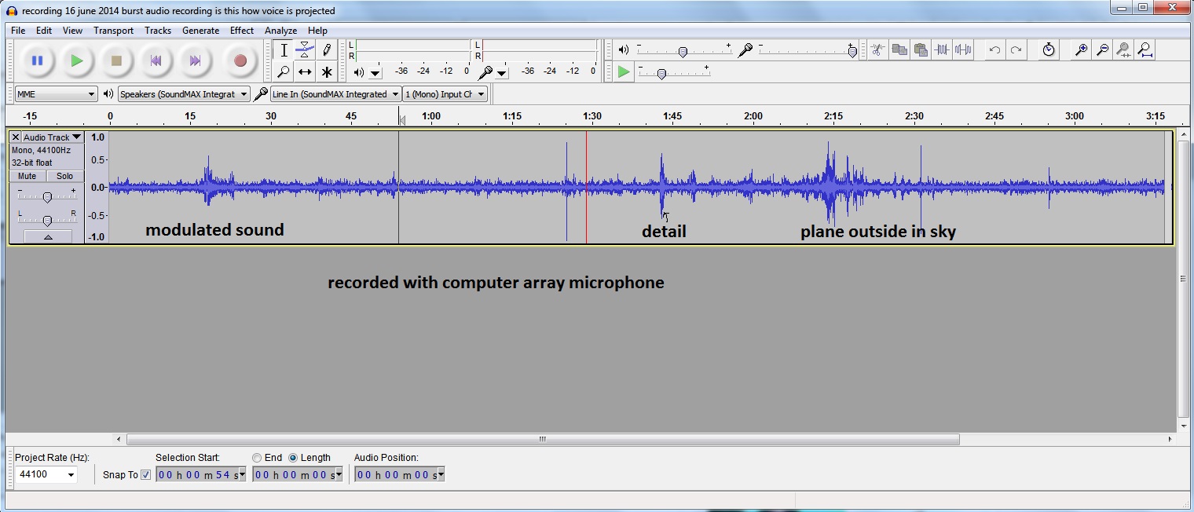The width and height of the screenshot is (1194, 512).
Task: Toggle the Snap To checkbox
Action: click(x=145, y=474)
